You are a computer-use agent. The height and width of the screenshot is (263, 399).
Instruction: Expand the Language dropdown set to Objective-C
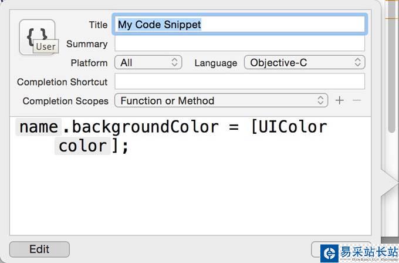[304, 63]
